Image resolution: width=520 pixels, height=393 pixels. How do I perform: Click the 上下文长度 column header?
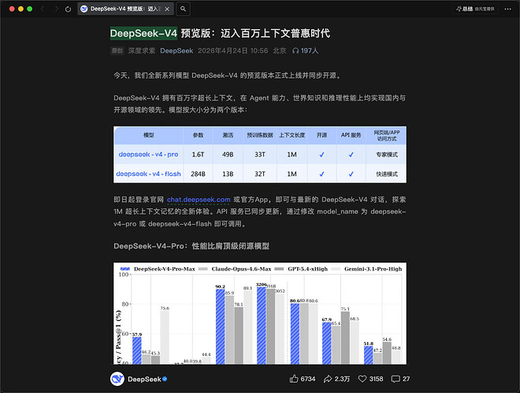pos(292,135)
